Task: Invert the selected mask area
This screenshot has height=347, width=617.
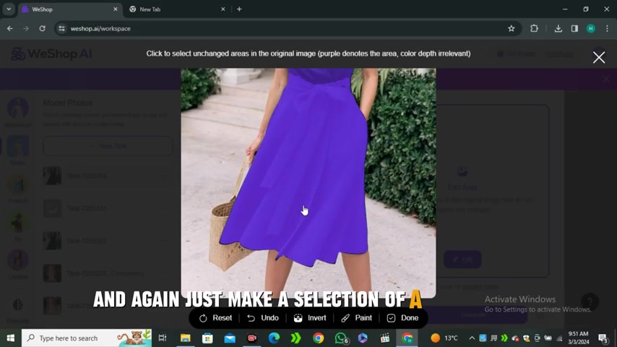Action: coord(310,318)
